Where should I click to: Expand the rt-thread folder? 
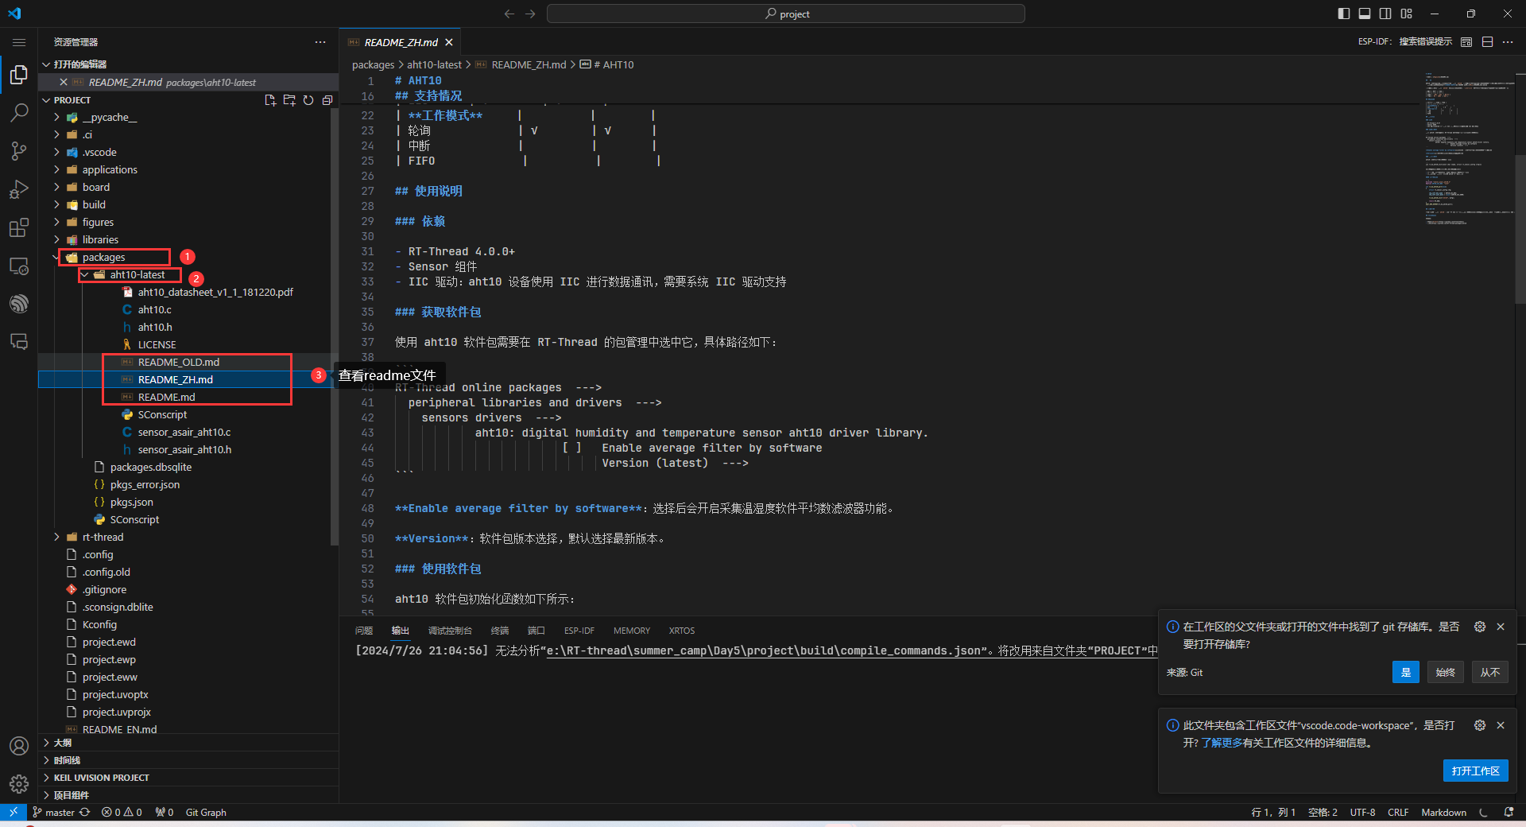pos(56,537)
